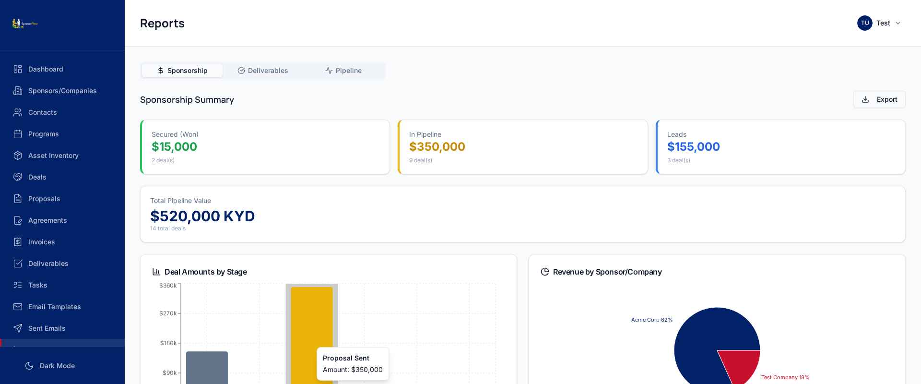The width and height of the screenshot is (921, 384).
Task: Go to Asset Inventory
Action: coord(62,156)
